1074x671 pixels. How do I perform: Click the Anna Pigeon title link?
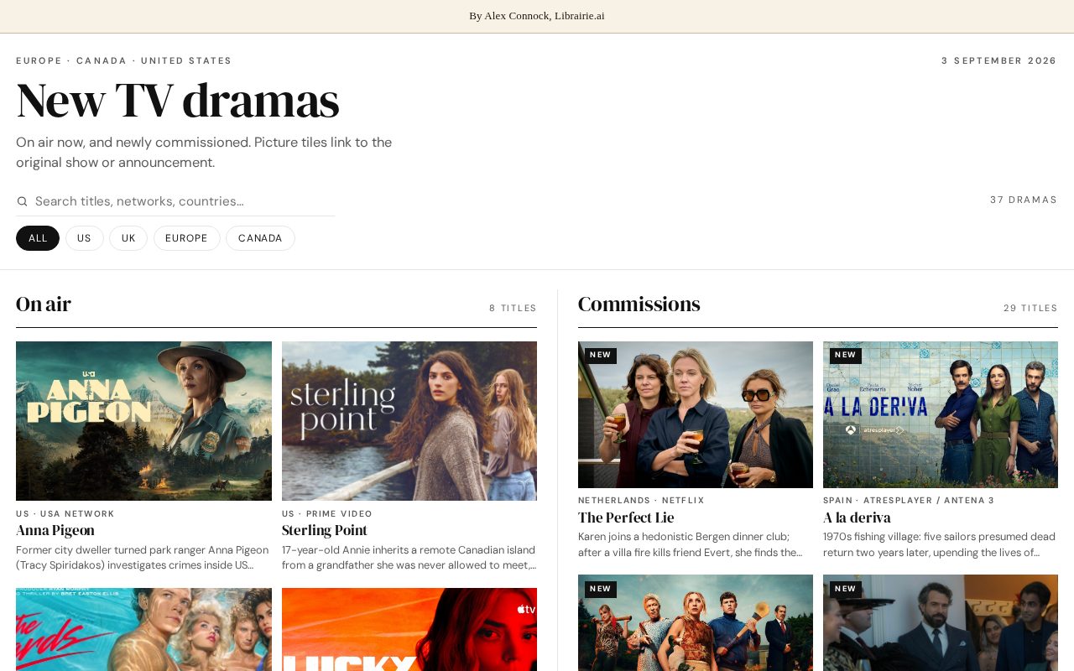55,530
